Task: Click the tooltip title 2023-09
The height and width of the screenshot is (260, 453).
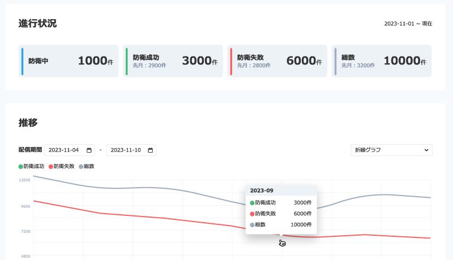Action: pos(262,190)
